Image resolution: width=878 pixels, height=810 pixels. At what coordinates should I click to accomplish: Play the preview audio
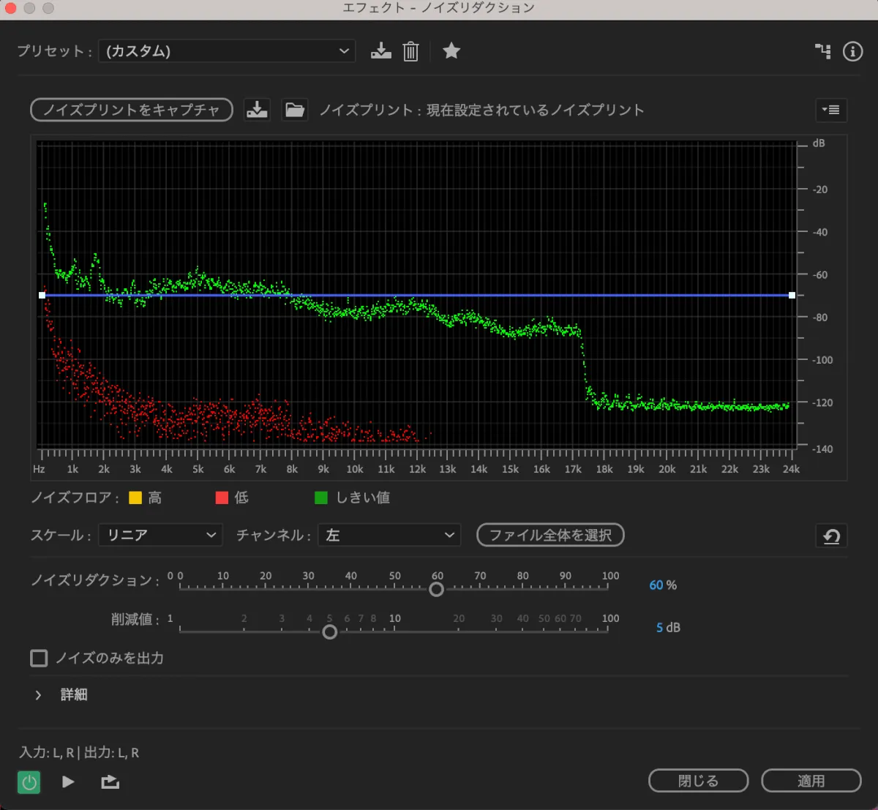coord(68,782)
